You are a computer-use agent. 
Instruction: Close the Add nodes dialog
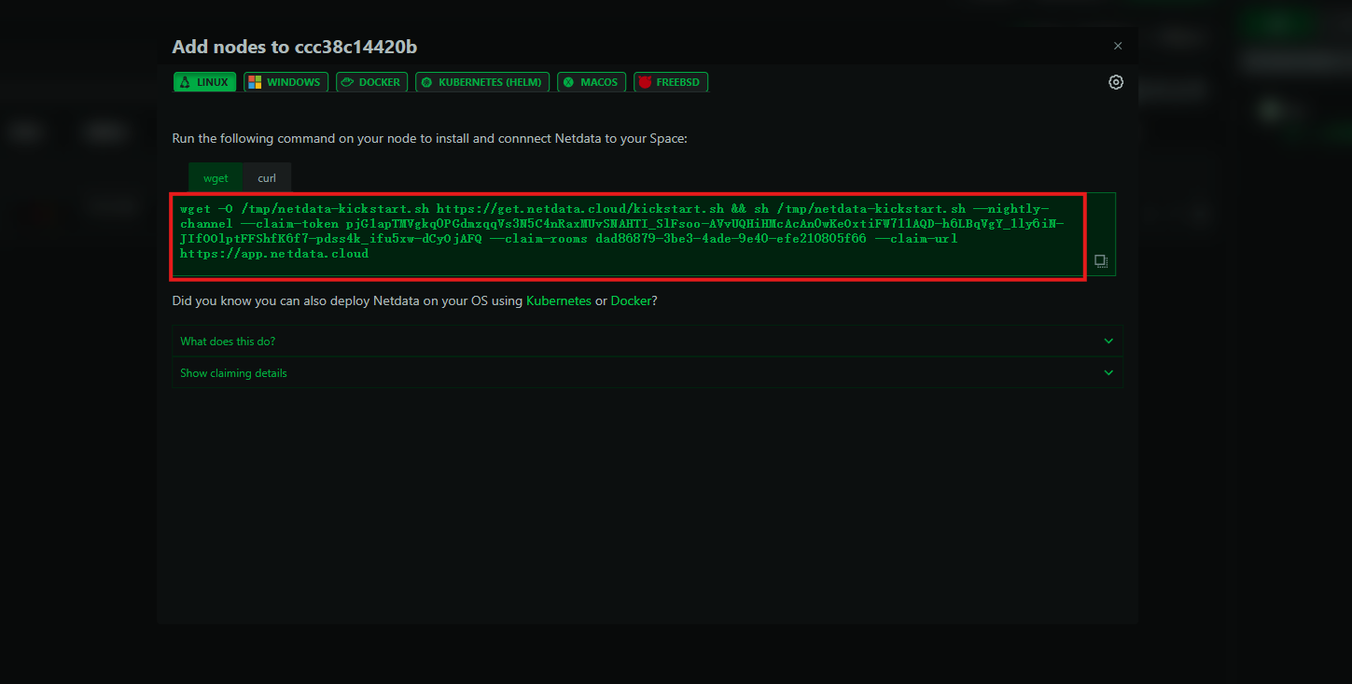pos(1118,46)
